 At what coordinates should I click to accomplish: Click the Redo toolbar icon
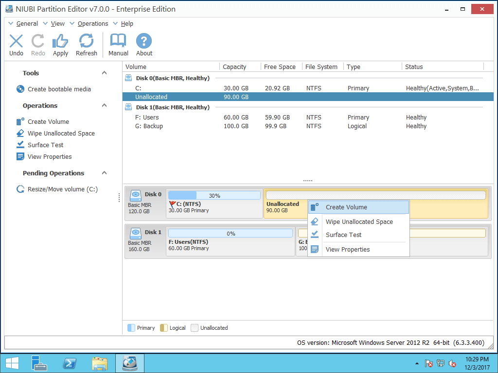coord(38,41)
